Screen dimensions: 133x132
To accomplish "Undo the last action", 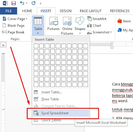I will pos(22,3).
